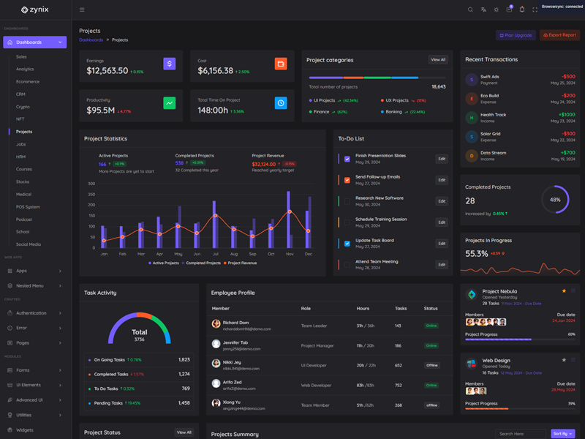This screenshot has width=585, height=439.
Task: Click the search icon in the header
Action: (470, 10)
